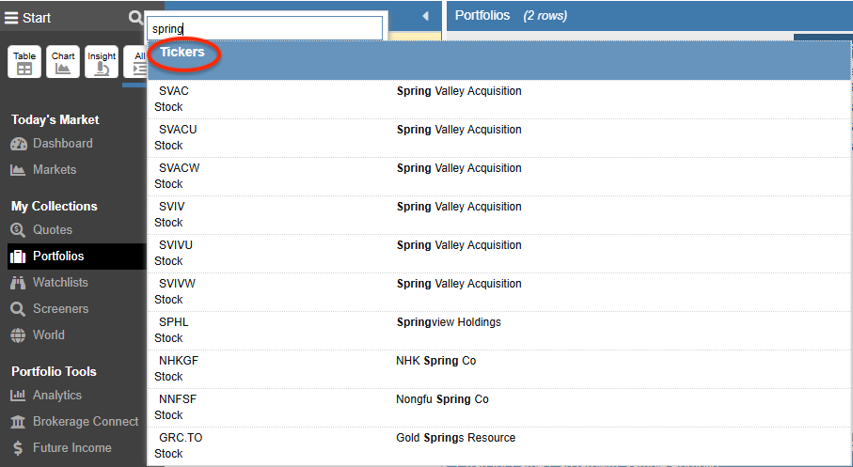Select SVIVW ticker result
This screenshot has height=467, width=853.
pos(498,292)
